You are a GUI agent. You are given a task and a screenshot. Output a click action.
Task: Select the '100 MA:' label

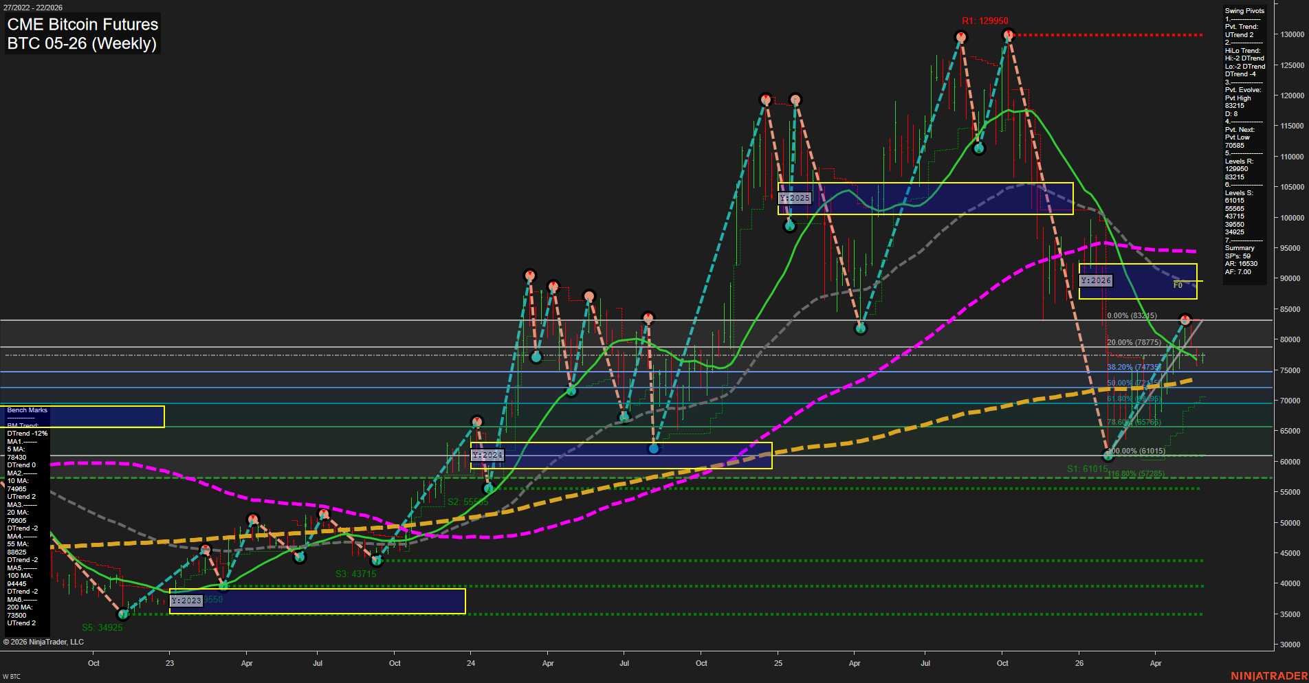click(x=19, y=576)
